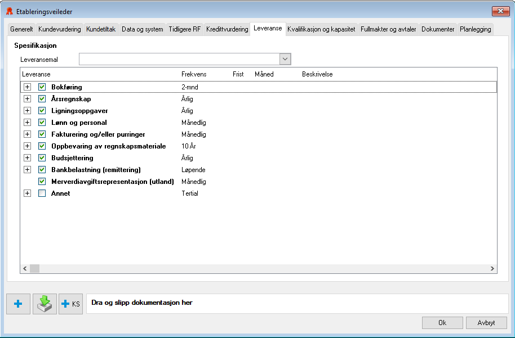Switch to the Generelt tab
This screenshot has width=515, height=338.
point(21,29)
